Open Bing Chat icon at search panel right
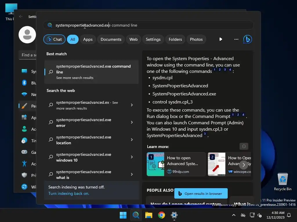Viewport: 297px width, 222px height. pos(247,39)
